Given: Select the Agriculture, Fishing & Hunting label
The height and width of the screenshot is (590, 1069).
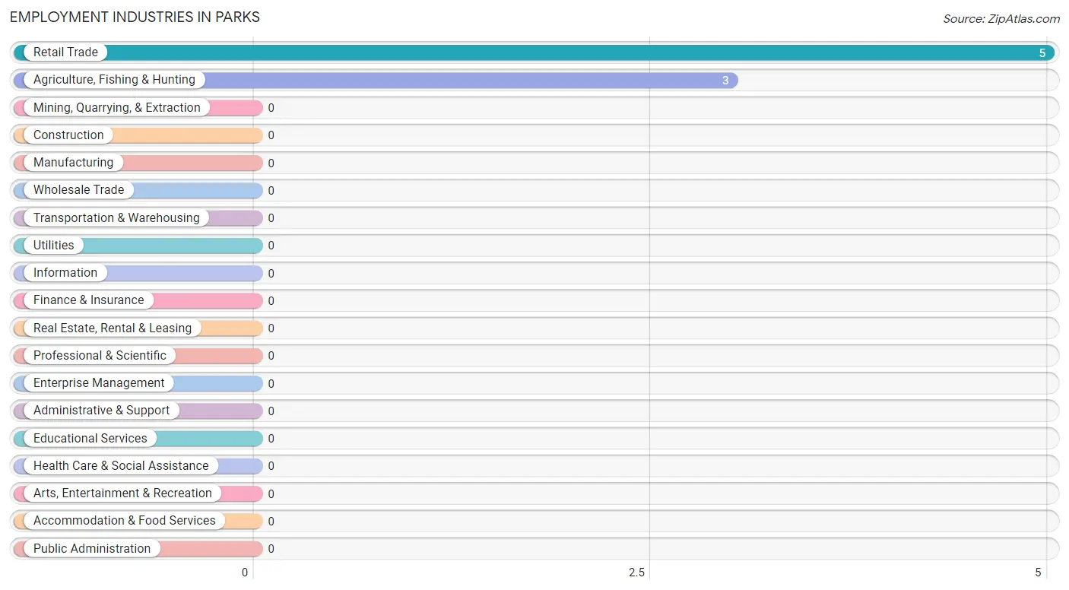Looking at the screenshot, I should [x=114, y=80].
